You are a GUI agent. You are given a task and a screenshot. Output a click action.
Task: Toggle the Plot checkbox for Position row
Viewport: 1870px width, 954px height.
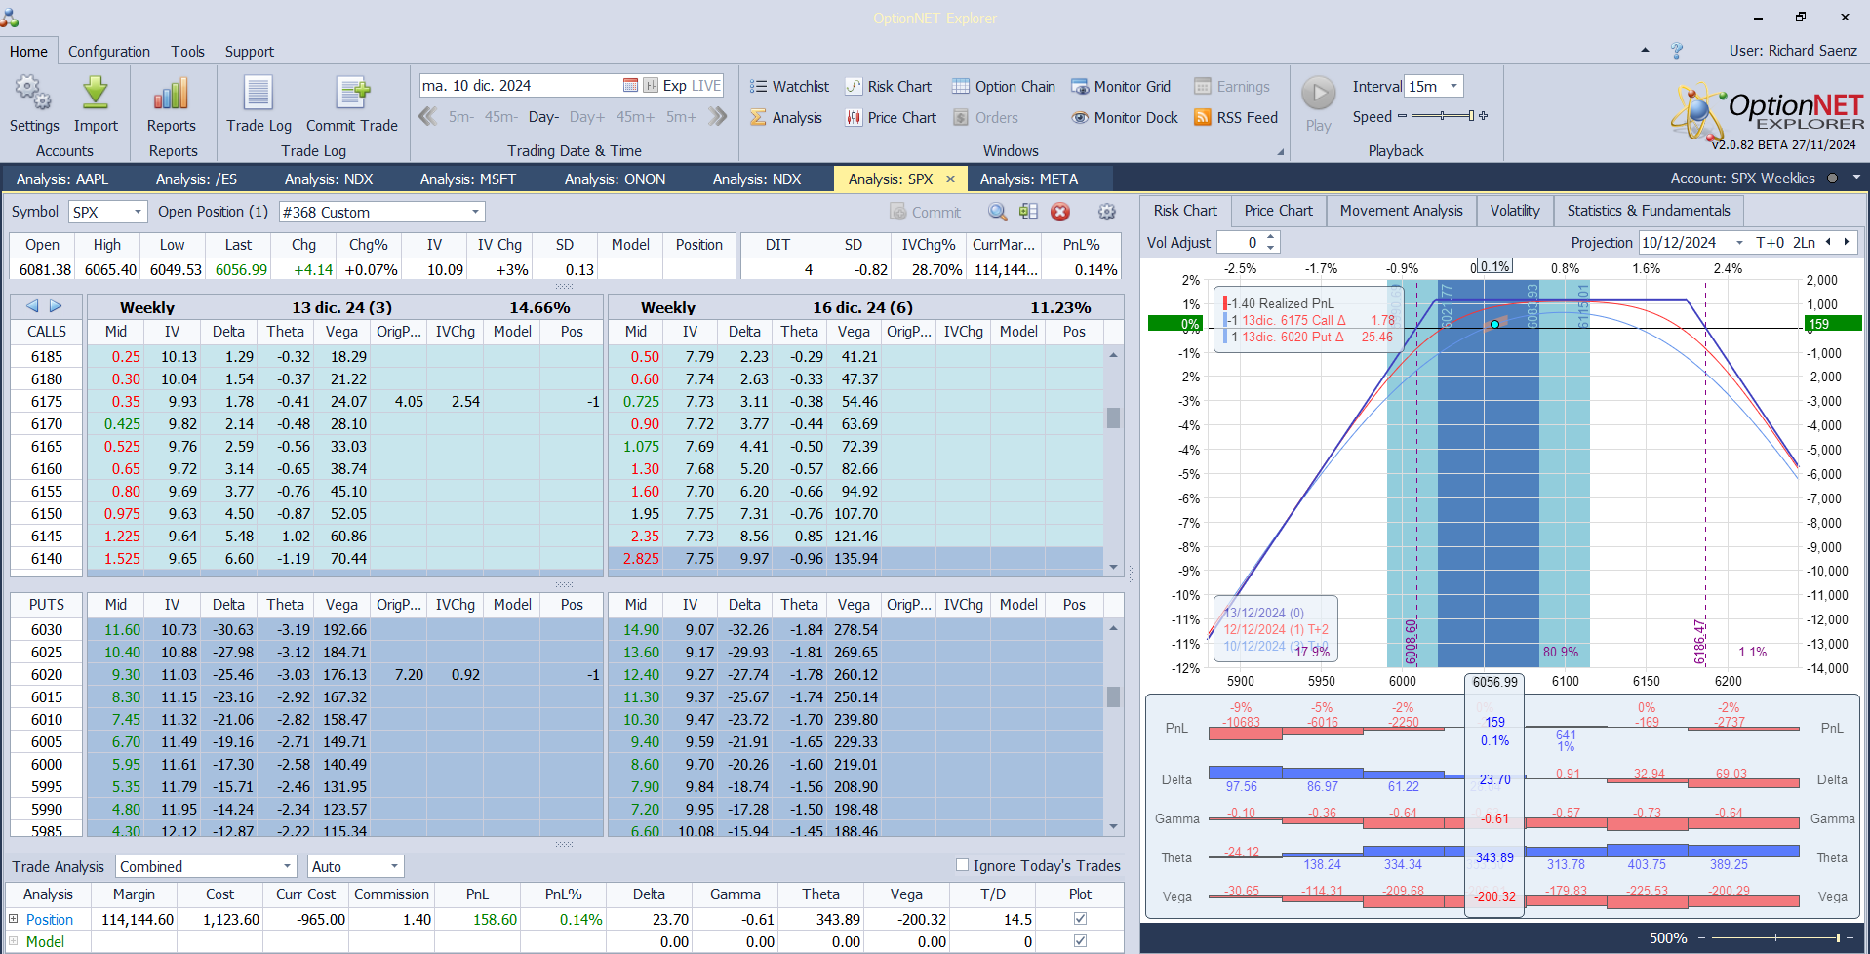click(1080, 919)
